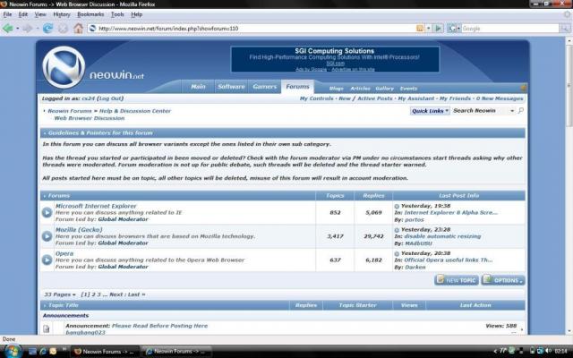Image resolution: width=573 pixels, height=358 pixels.
Task: Show desktop from quick launch icon
Action: [x=32, y=351]
